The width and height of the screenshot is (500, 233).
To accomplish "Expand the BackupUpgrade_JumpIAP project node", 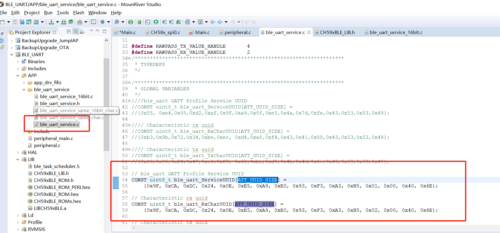I will (x=12, y=41).
